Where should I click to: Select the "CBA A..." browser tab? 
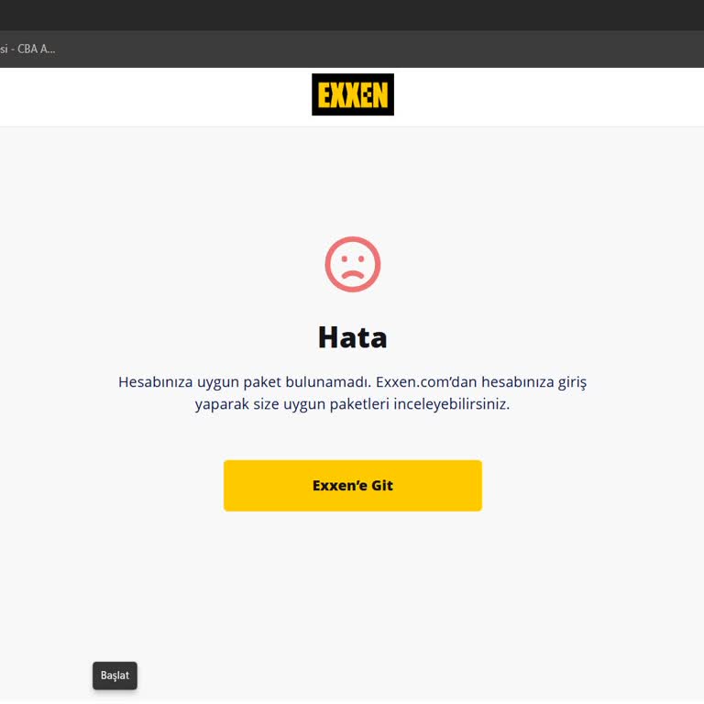[x=27, y=49]
